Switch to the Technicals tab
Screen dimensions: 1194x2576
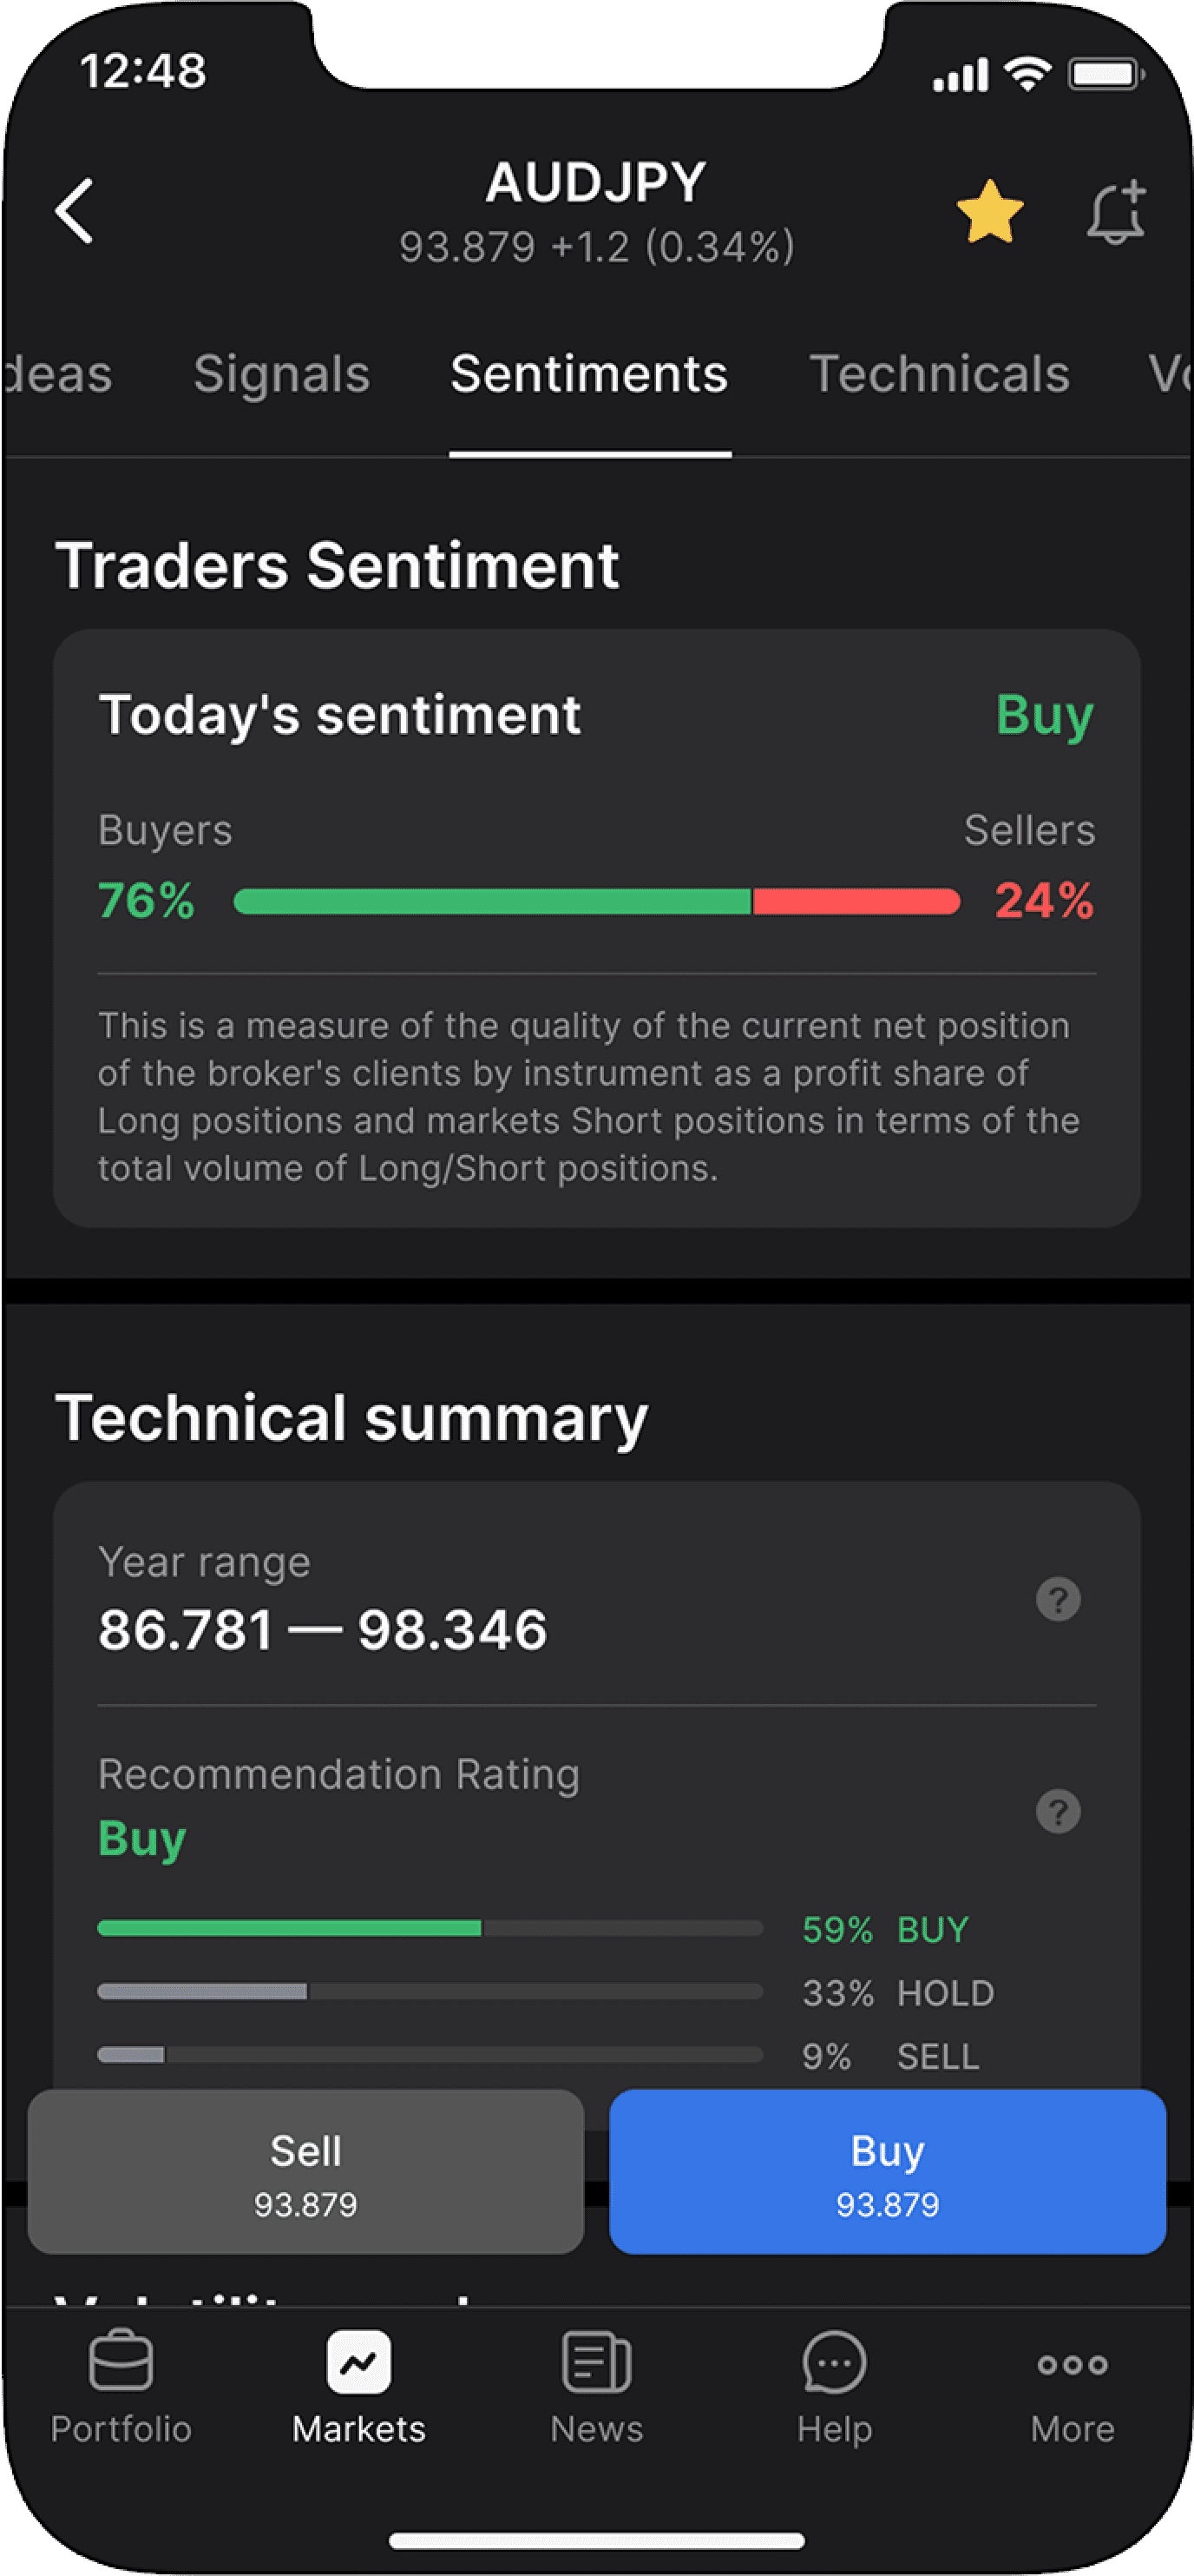click(939, 374)
